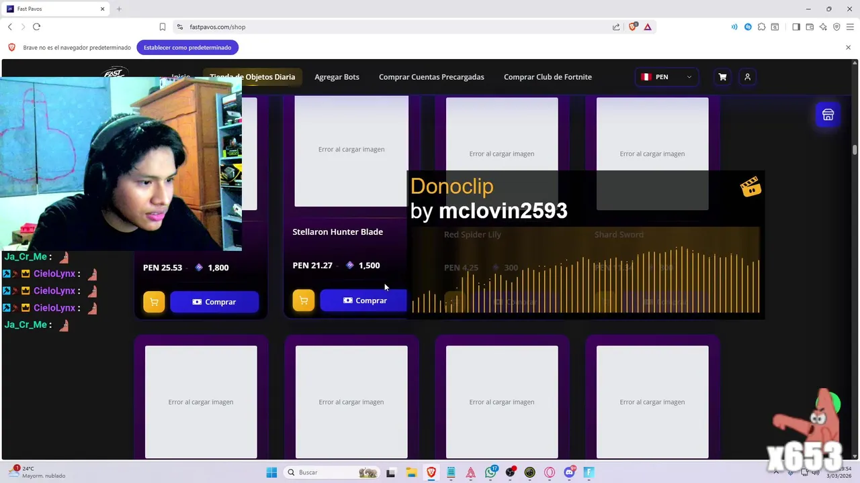Screen dimensions: 860x483
Task: Click the Donoclip clapperboard icon
Action: (750, 187)
